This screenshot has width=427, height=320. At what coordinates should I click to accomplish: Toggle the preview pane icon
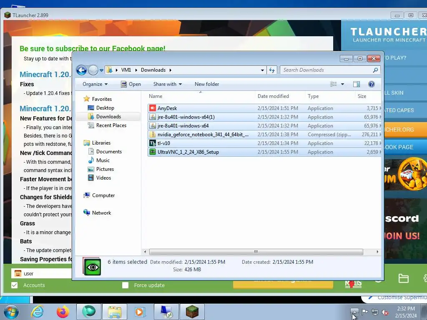(357, 84)
